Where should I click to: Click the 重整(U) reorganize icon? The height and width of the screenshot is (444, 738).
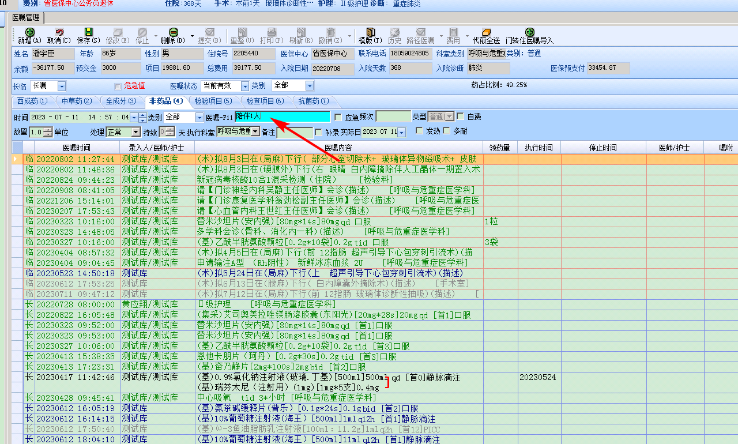coord(242,32)
